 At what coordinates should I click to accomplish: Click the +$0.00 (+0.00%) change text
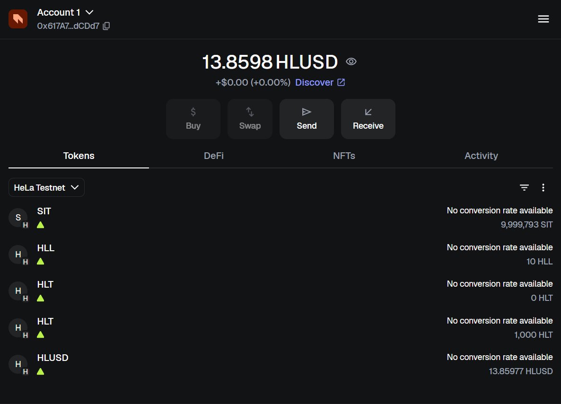(253, 82)
